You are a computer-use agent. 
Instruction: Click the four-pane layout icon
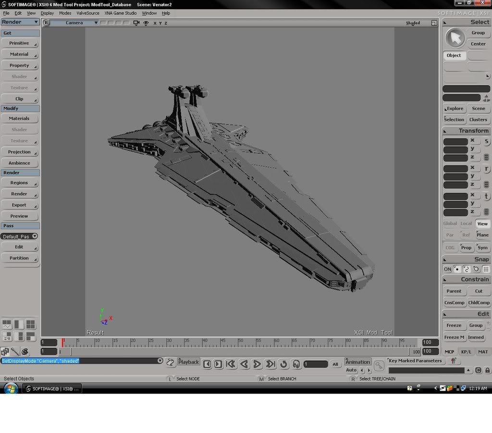coord(30,324)
